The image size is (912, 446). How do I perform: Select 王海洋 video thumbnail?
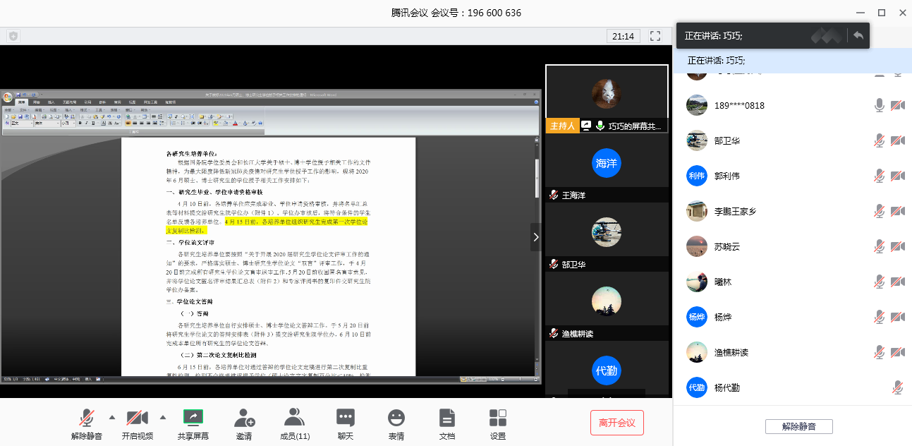click(607, 167)
